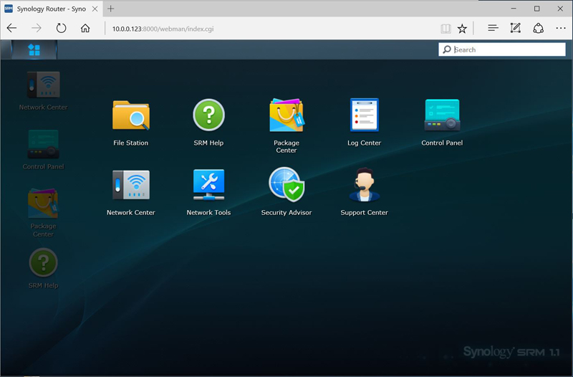Make a web note
The height and width of the screenshot is (377, 573).
pos(515,28)
